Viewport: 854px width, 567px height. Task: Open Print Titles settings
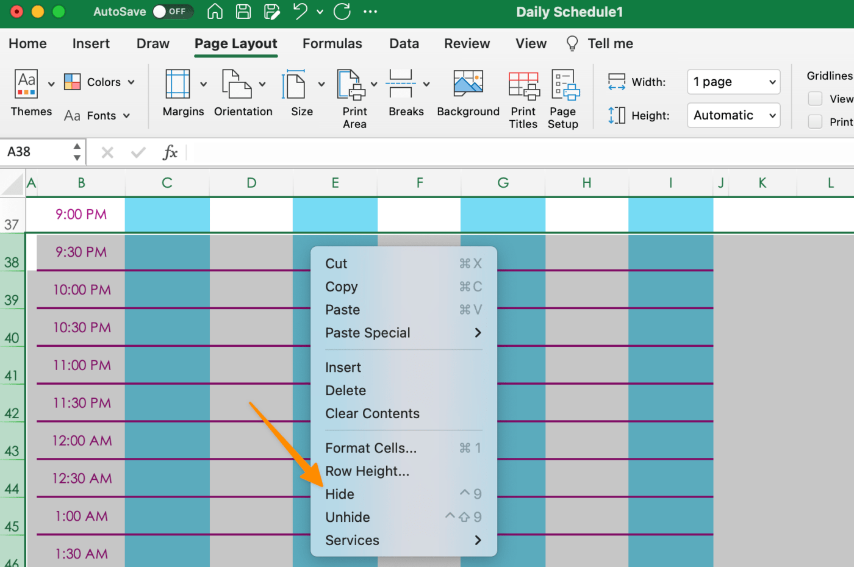[x=524, y=86]
